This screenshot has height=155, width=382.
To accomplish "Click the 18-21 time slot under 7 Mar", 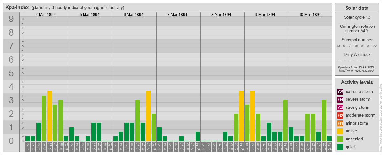I will click(x=192, y=147).
